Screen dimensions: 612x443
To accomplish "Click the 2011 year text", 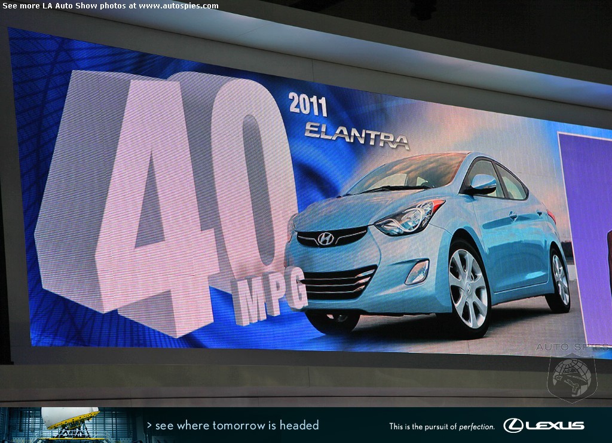I will [308, 104].
